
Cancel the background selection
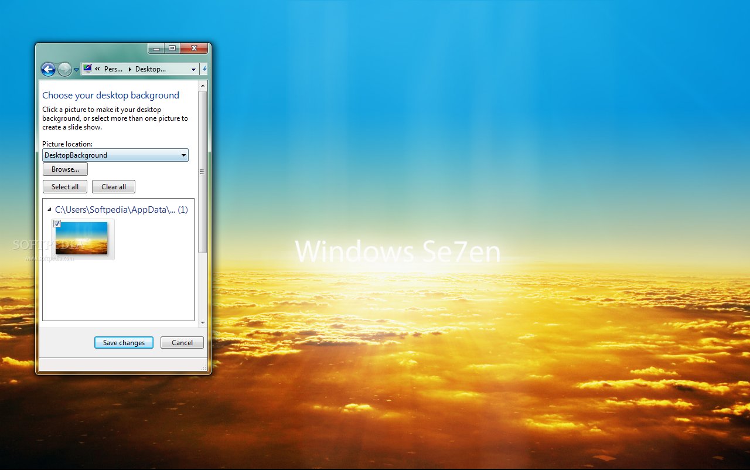pos(182,343)
